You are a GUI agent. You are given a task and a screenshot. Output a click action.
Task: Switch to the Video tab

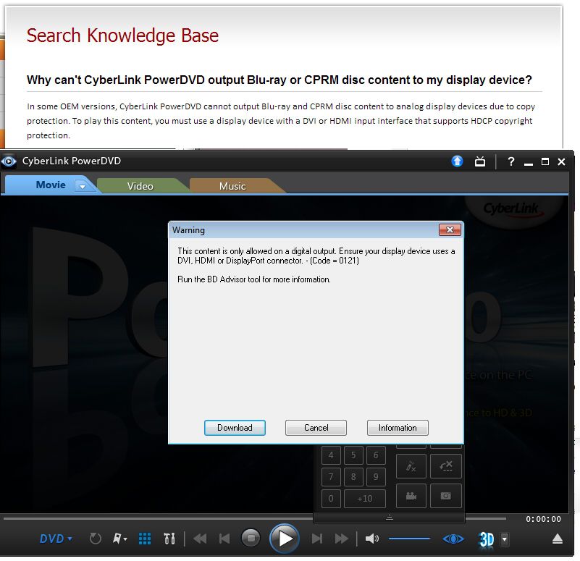pyautogui.click(x=140, y=186)
